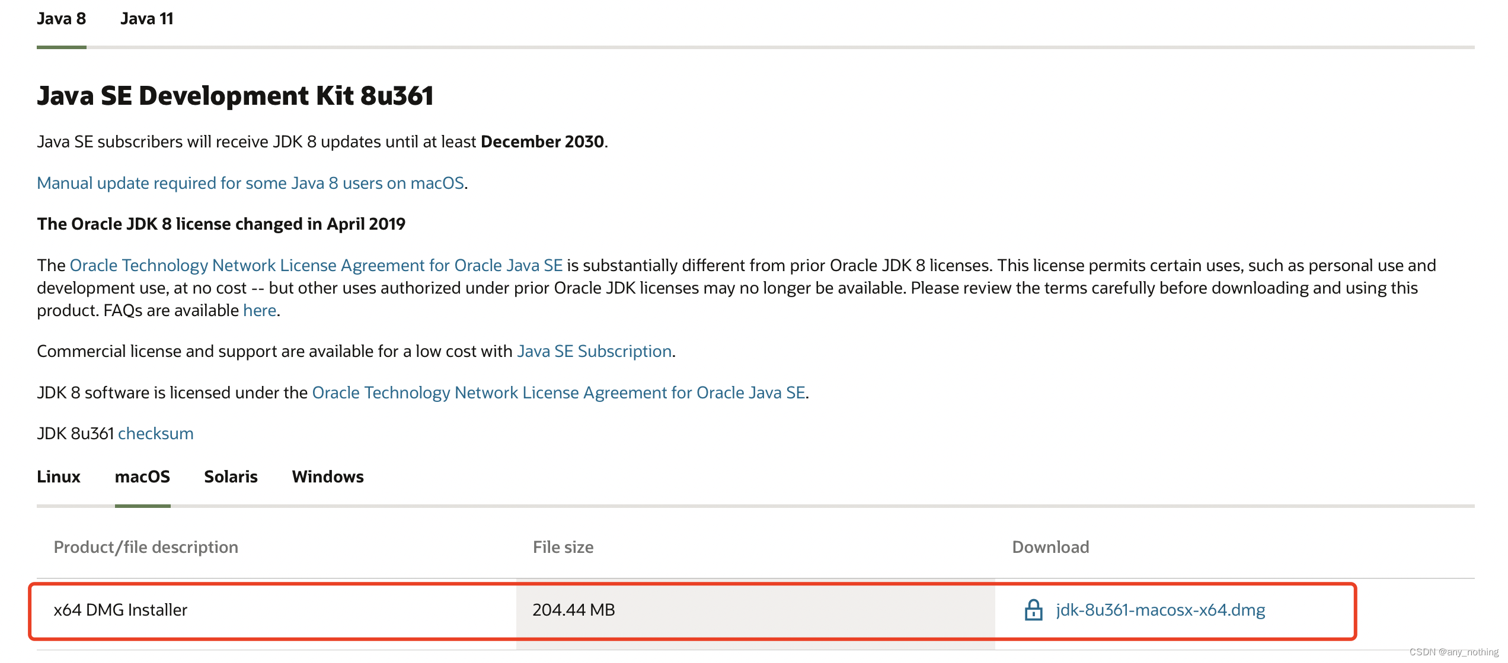
Task: Switch to the Java 11 tab
Action: [146, 19]
